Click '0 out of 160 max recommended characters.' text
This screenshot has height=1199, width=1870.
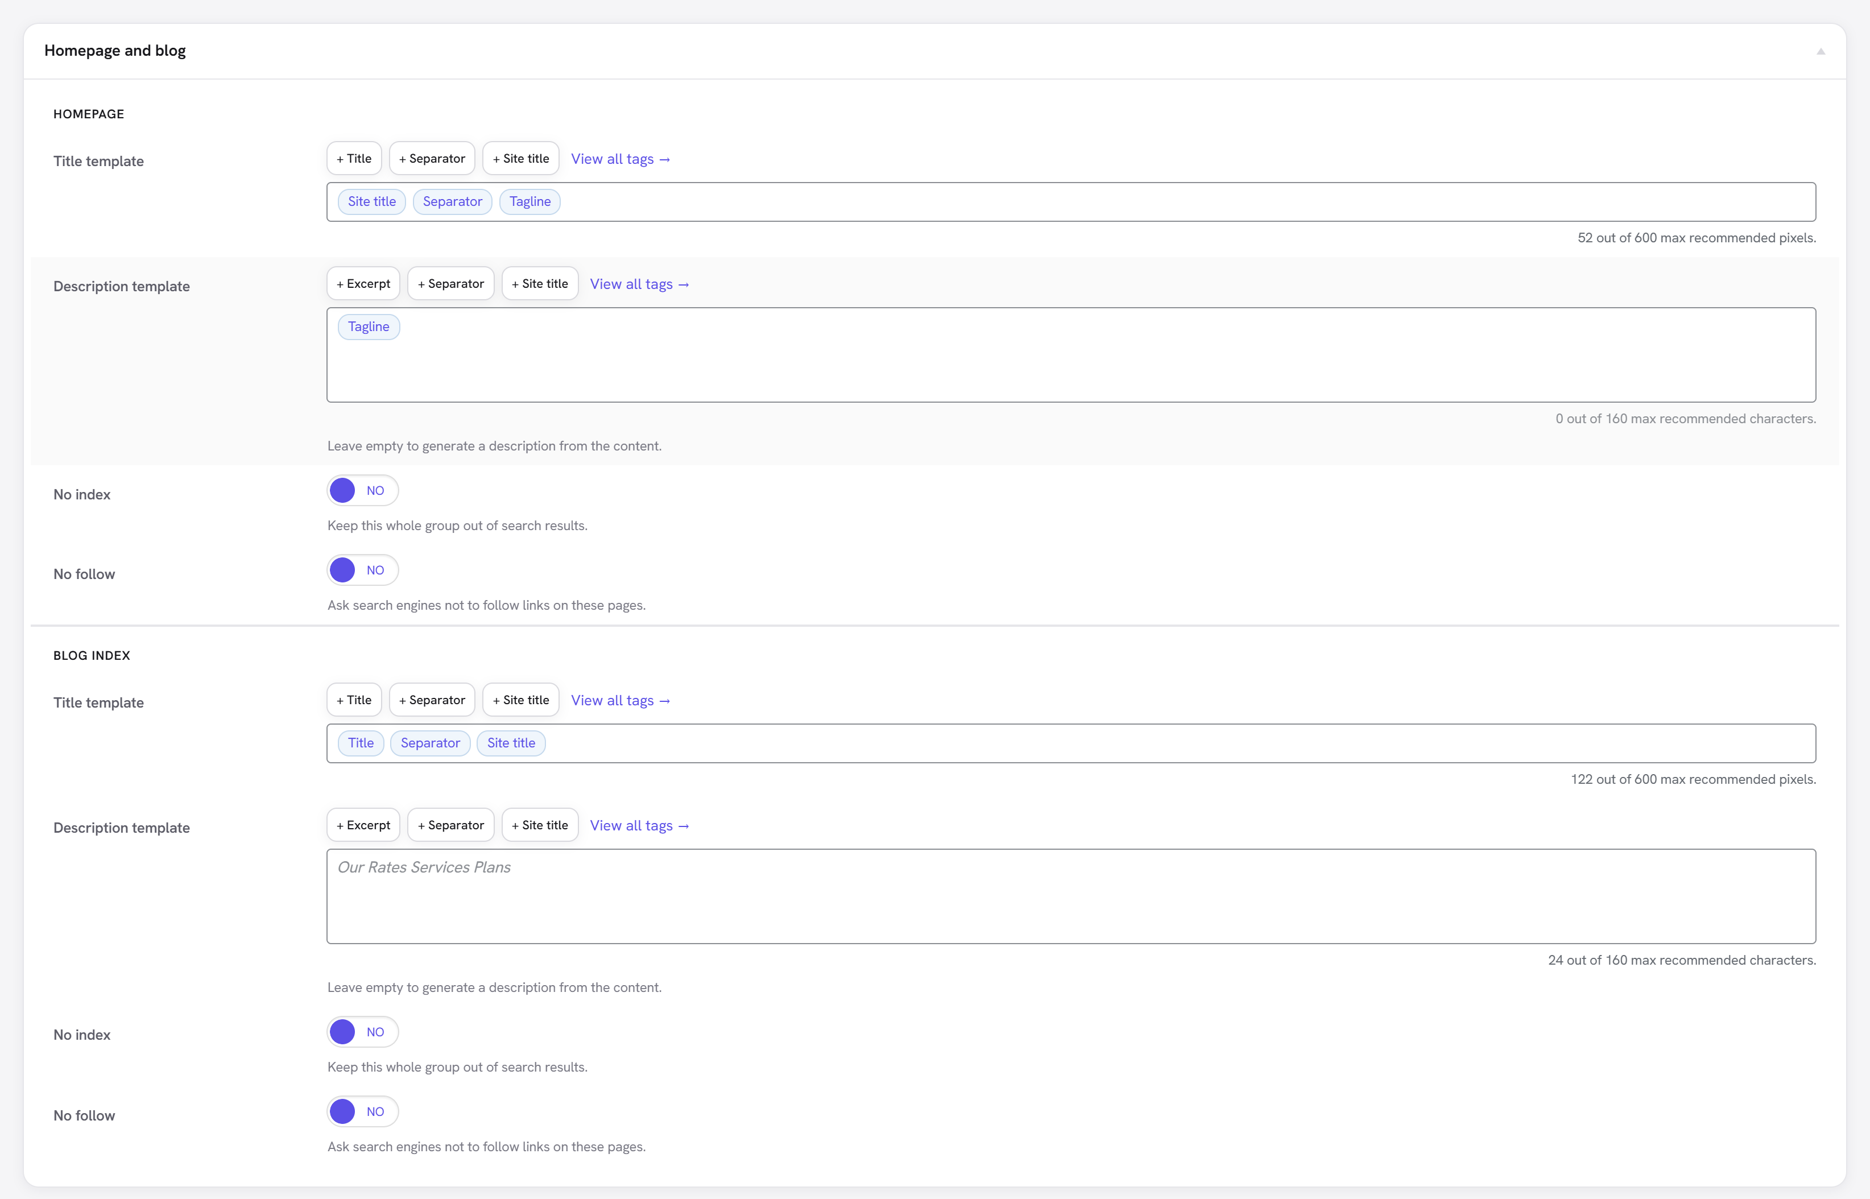pos(1686,419)
